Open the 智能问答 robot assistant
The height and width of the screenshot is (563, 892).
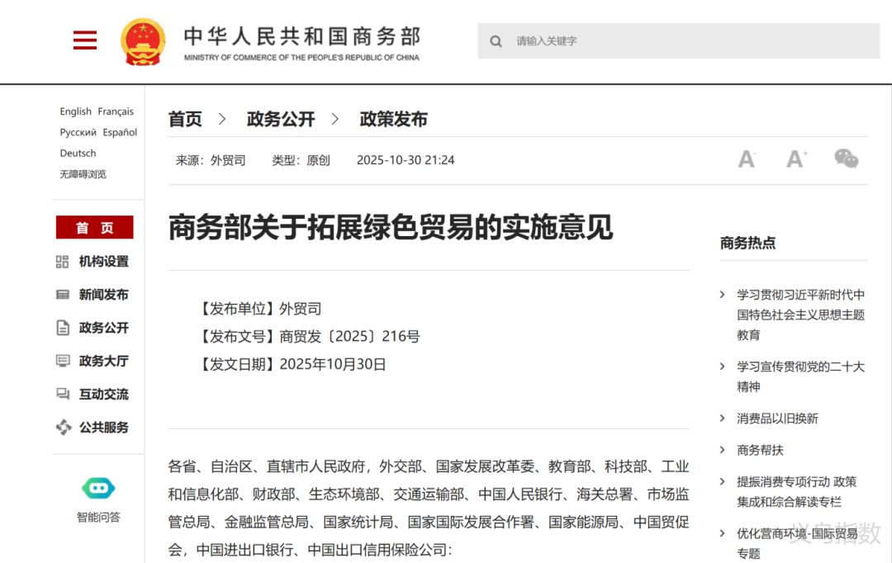pyautogui.click(x=98, y=489)
